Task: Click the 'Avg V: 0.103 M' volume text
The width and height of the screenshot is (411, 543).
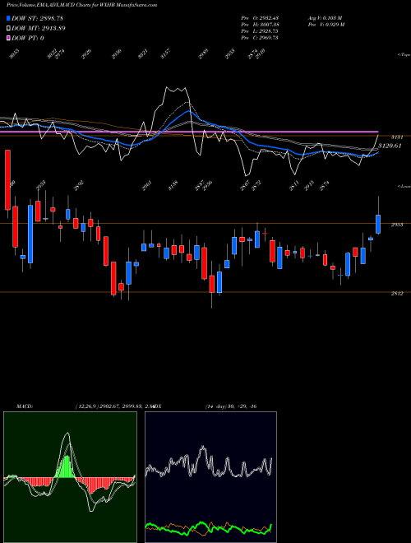Action: click(x=325, y=18)
